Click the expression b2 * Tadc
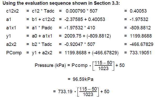The width and height of the screenshot is (156, 100). (x=42, y=44)
